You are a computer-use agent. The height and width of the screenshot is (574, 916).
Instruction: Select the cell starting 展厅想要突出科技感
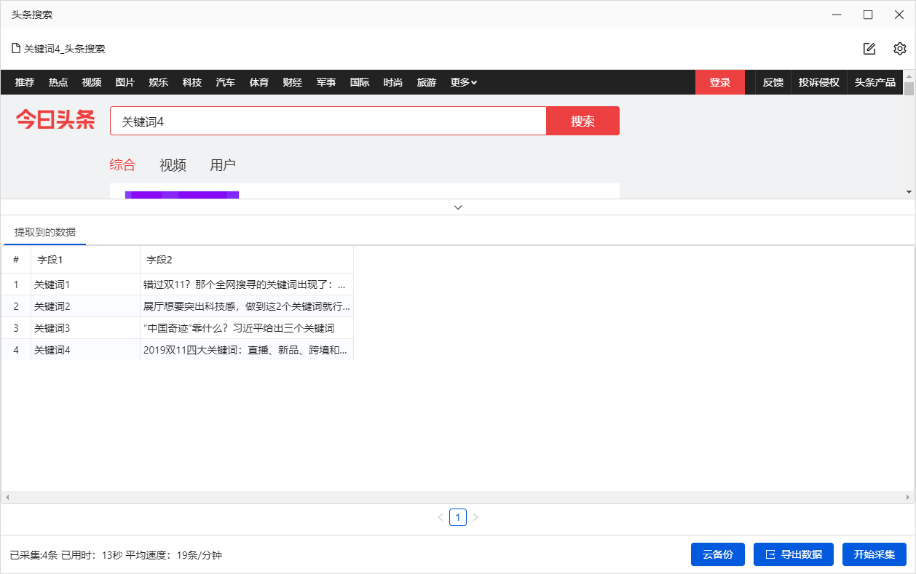(247, 306)
